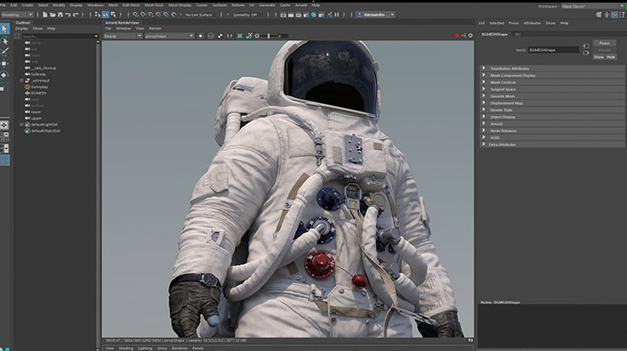Open the Modeling menu set dropdown
The height and width of the screenshot is (351, 627).
pos(17,15)
